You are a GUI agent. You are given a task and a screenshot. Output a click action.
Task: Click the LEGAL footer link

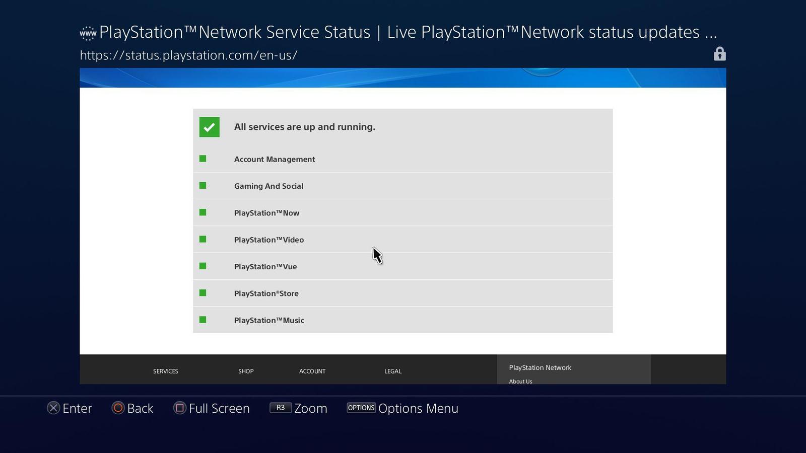(393, 371)
